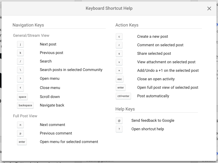Click the 'j' key badge for Next post
The image size is (218, 163).
coord(20,44)
